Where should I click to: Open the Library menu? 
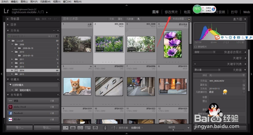tap(24, 2)
